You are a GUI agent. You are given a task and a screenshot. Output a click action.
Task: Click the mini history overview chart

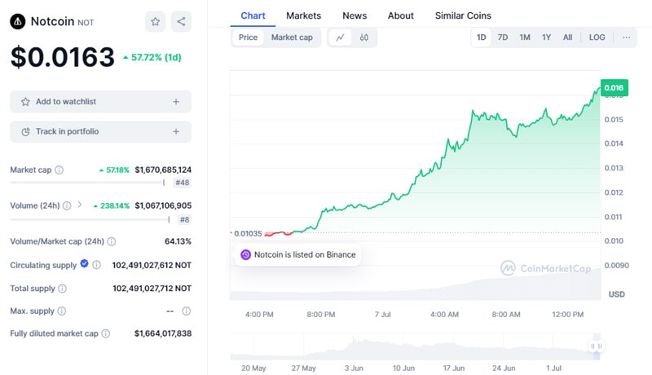(415, 346)
